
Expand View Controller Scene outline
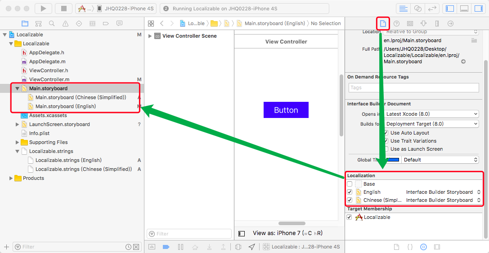(x=150, y=36)
